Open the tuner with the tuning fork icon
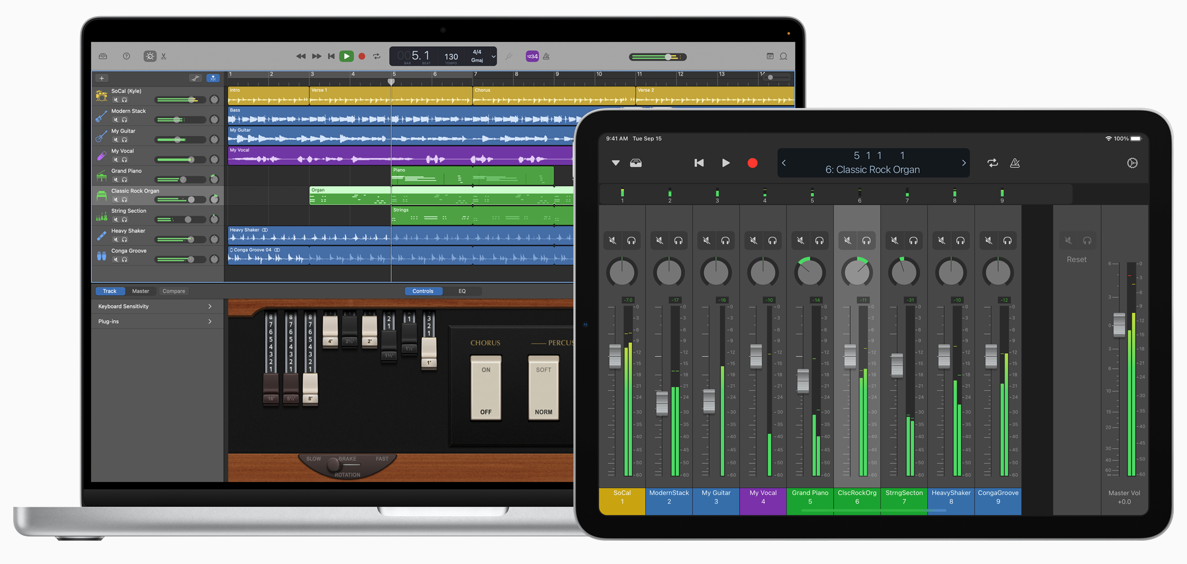 (509, 56)
